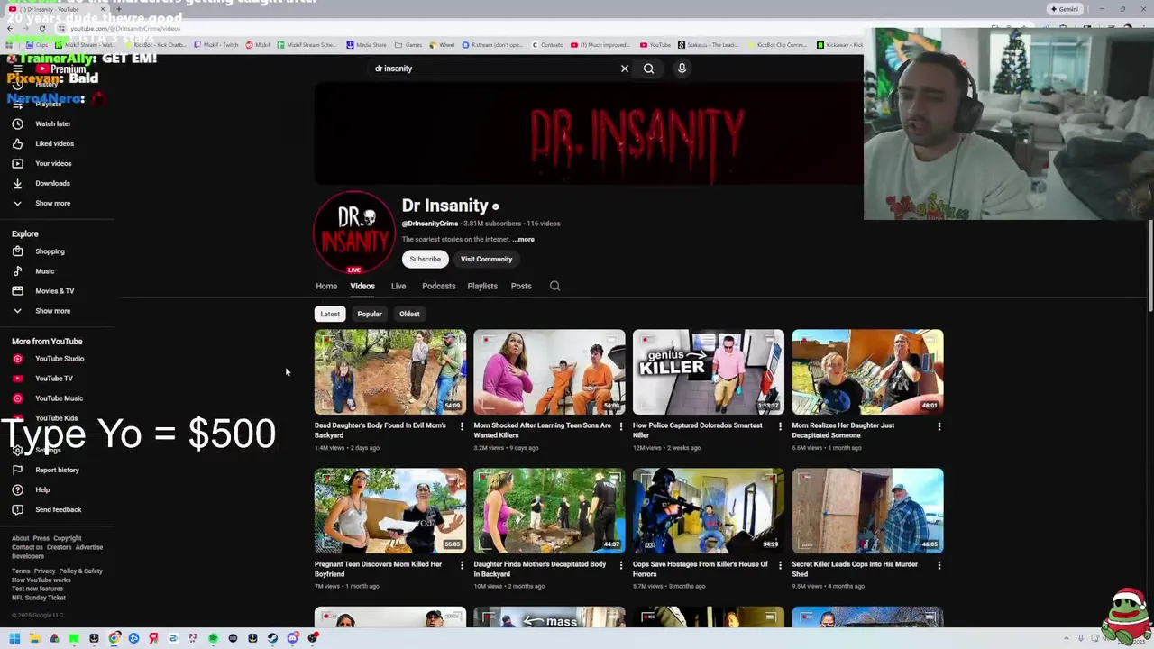Open Steam from the taskbar

(272, 638)
